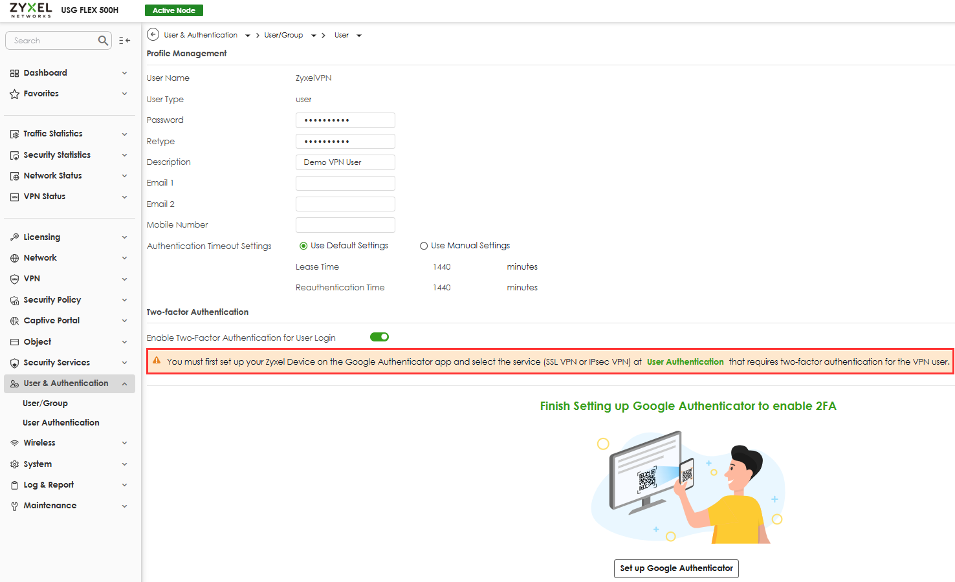
Task: Select Use Manual Settings radio button
Action: click(424, 246)
